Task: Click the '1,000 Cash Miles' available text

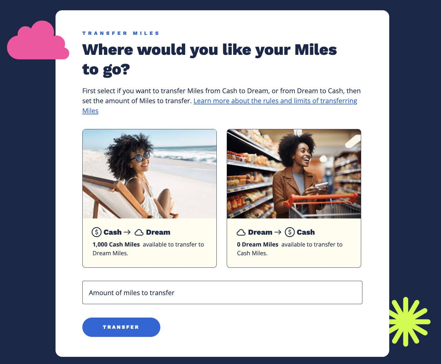Action: [x=116, y=244]
